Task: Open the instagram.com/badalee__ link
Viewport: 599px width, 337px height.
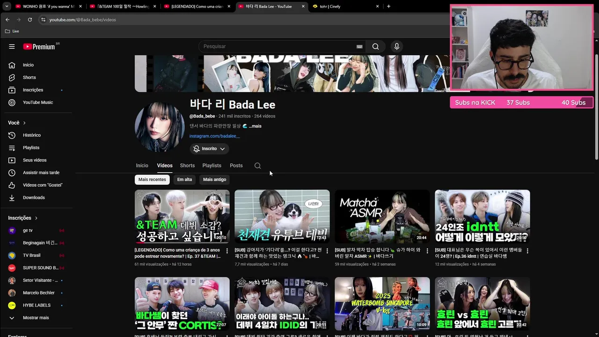Action: tap(214, 136)
